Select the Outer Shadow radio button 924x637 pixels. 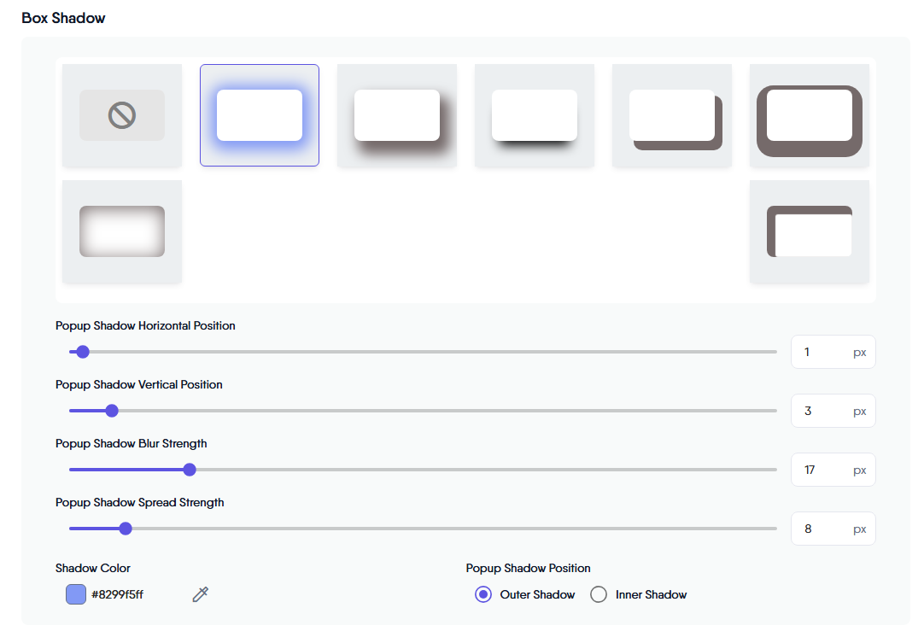click(483, 594)
